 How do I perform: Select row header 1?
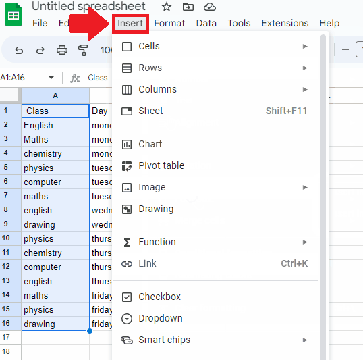[10, 111]
